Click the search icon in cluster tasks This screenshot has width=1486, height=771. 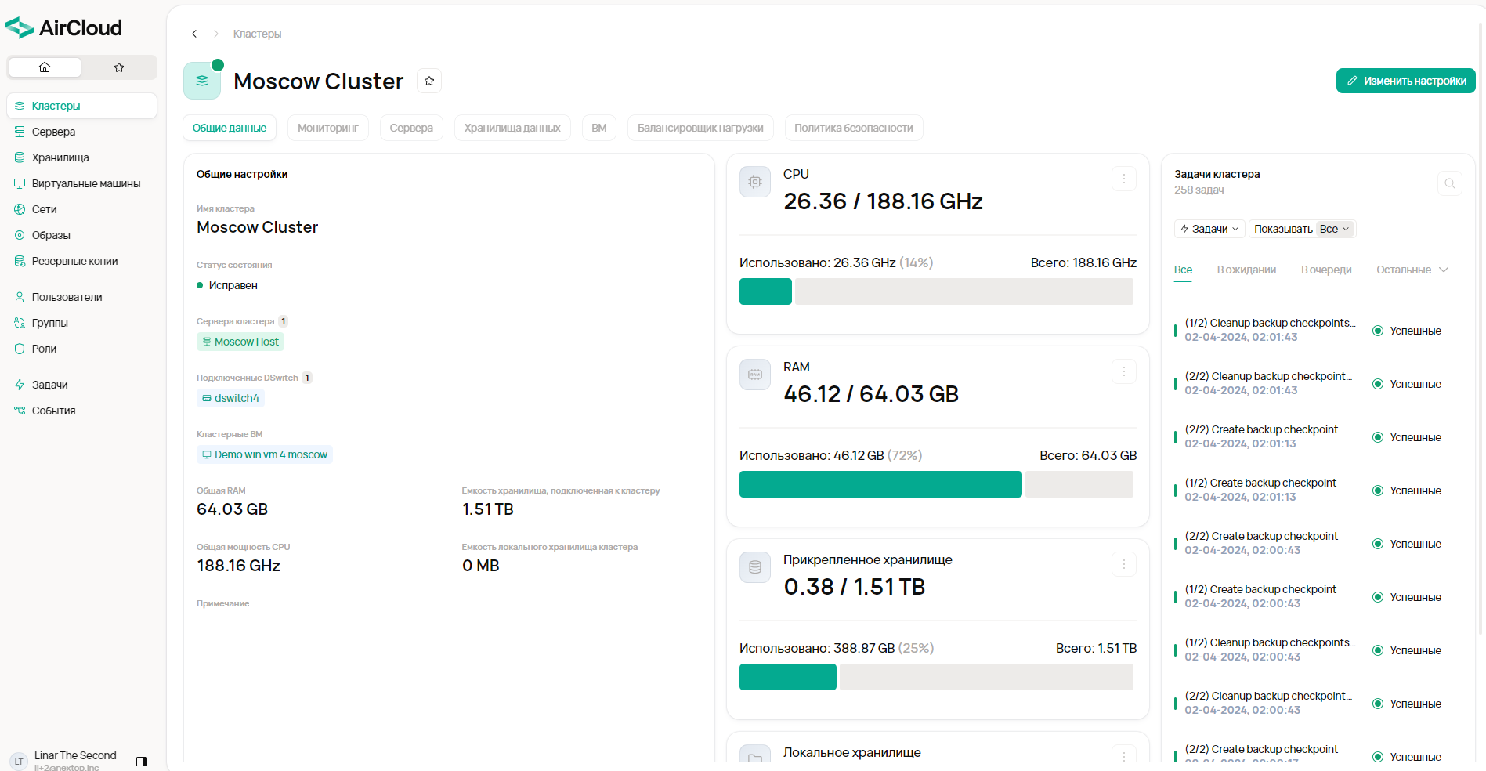(x=1449, y=183)
